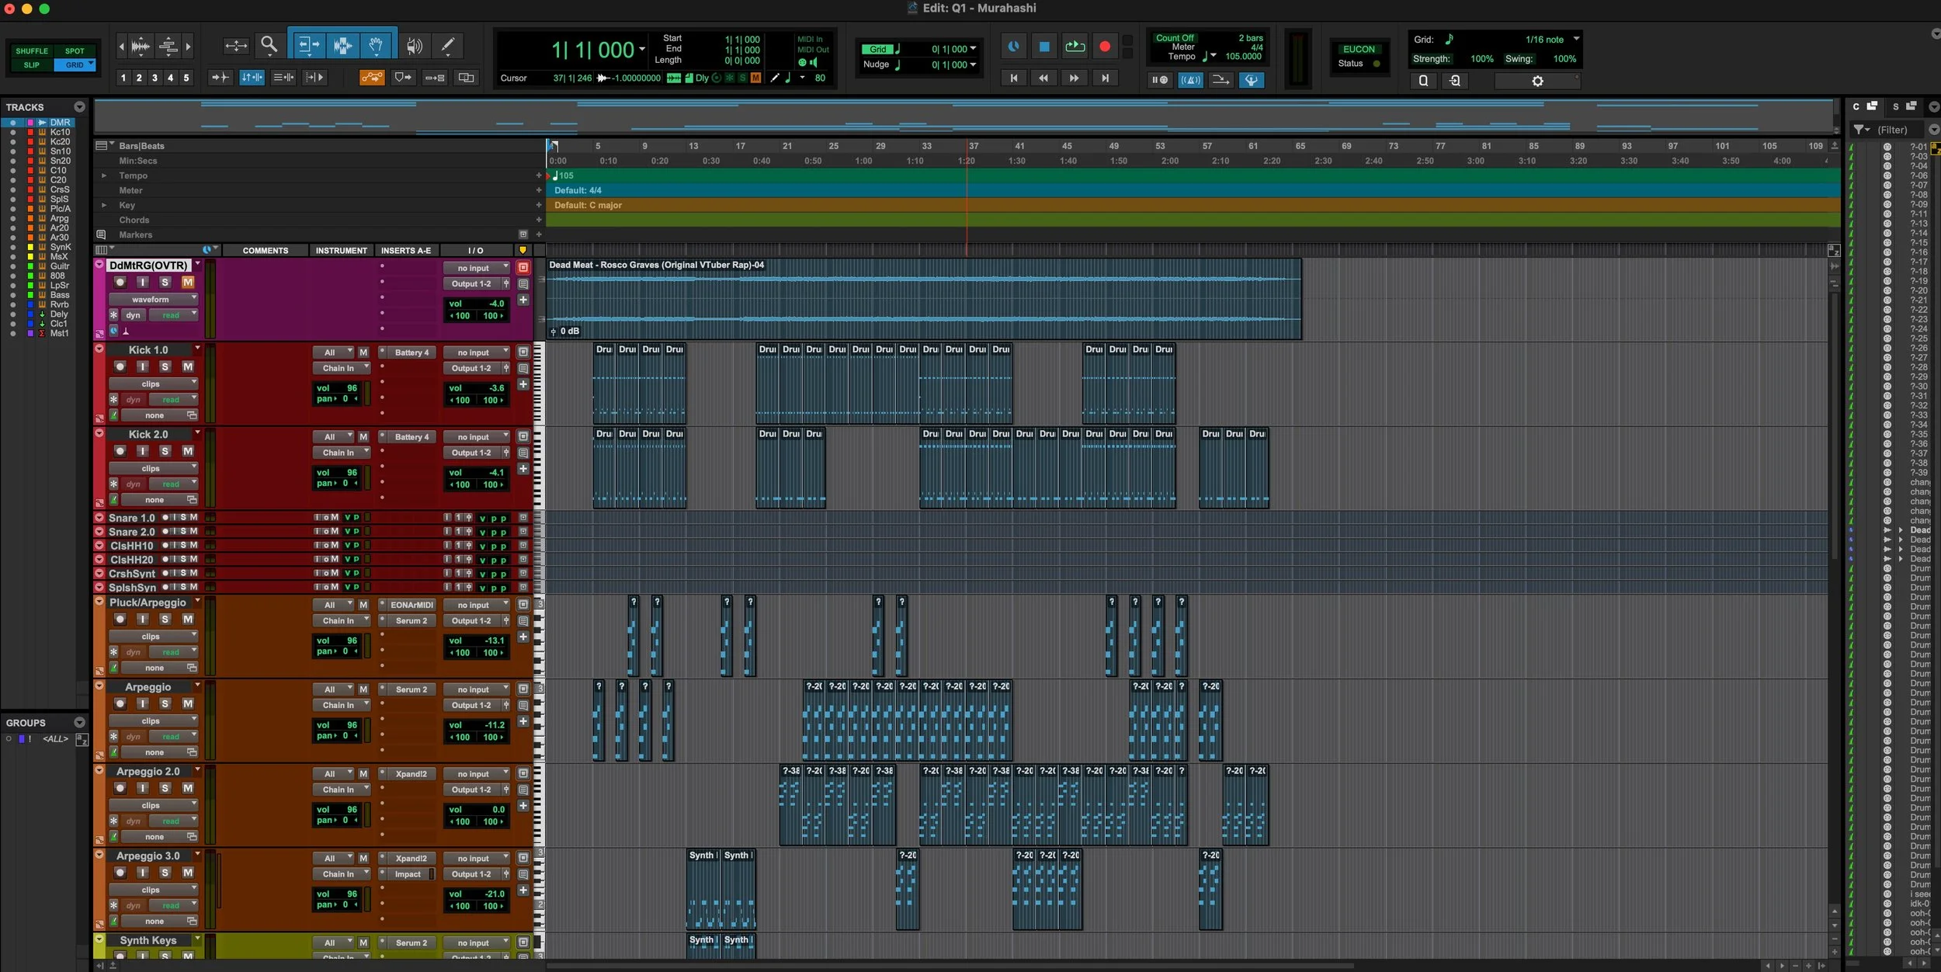Viewport: 1941px width, 972px height.
Task: Open the waveform track view selector
Action: click(x=152, y=299)
